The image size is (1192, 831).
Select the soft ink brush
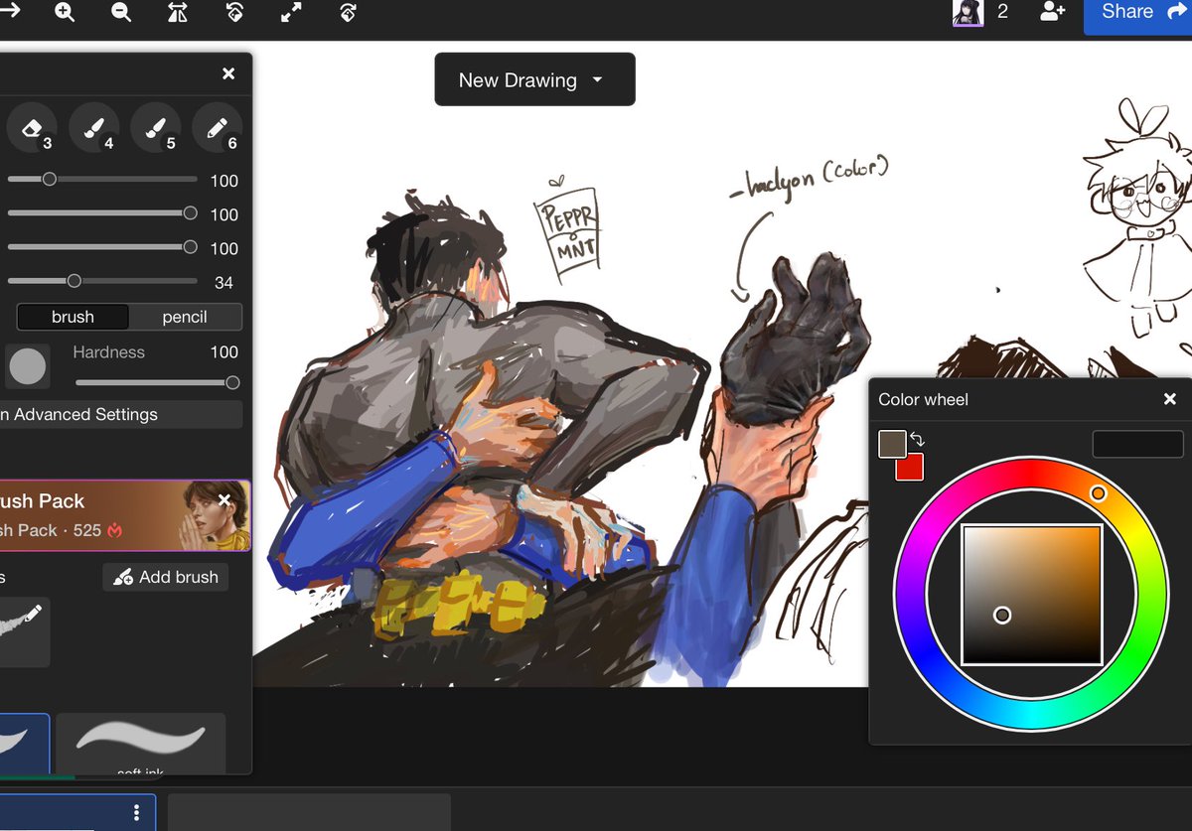click(140, 743)
